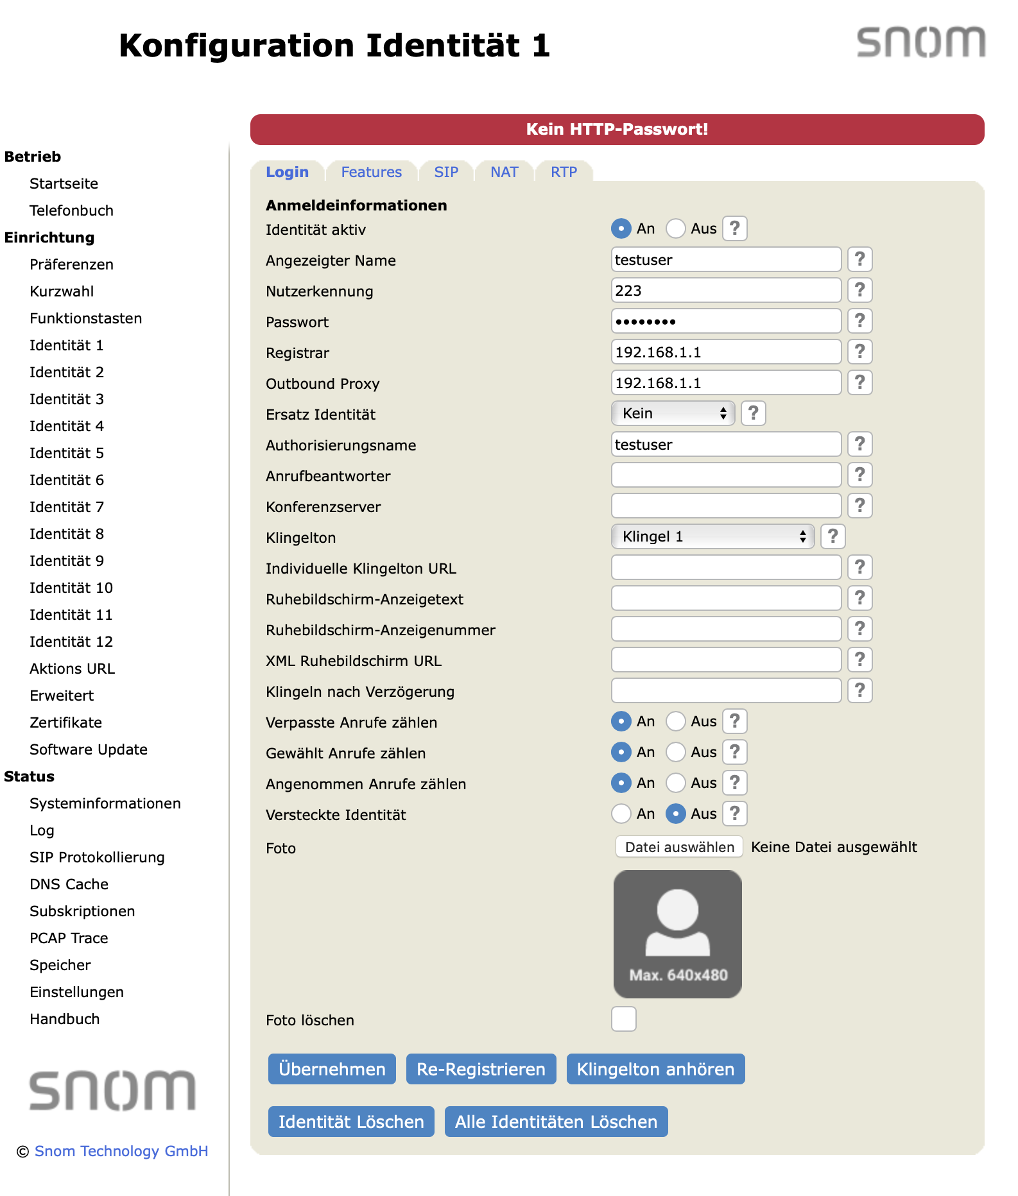Image resolution: width=1018 pixels, height=1196 pixels.
Task: Open the Features tab
Action: tap(371, 172)
